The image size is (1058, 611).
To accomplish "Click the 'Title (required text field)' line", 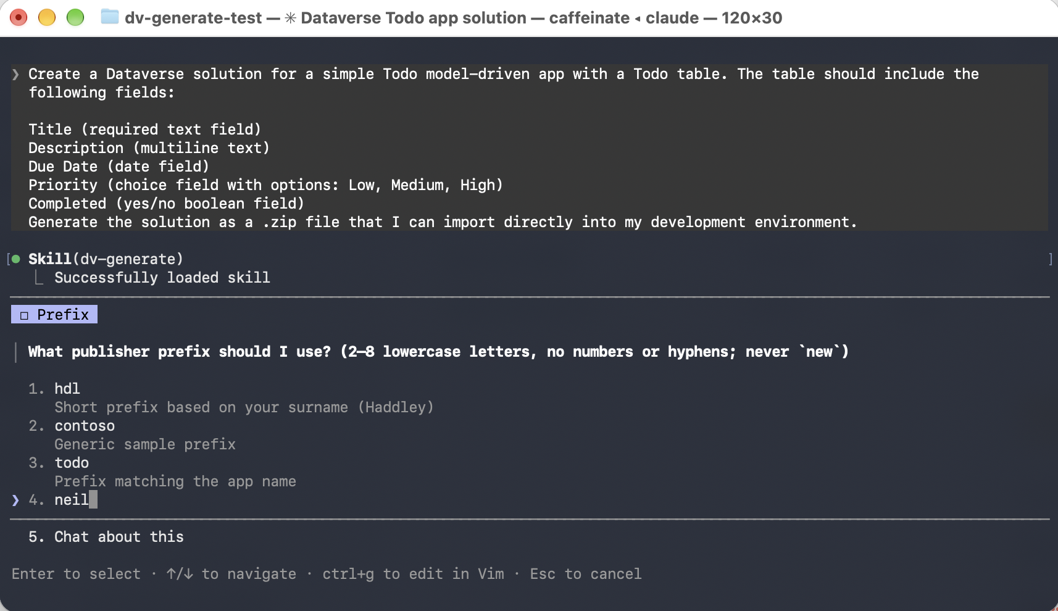I will coord(145,130).
